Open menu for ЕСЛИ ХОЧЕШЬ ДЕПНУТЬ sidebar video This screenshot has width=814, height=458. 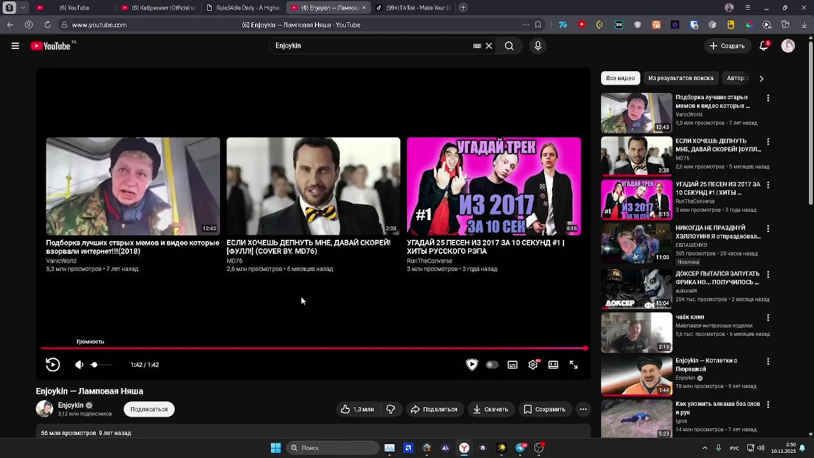point(768,141)
